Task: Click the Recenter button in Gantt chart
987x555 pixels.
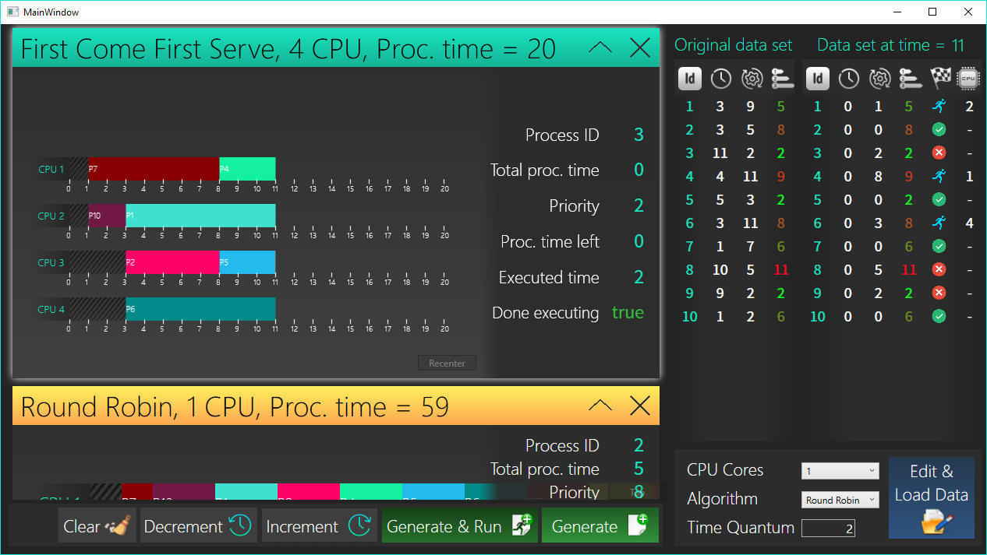Action: (x=447, y=364)
